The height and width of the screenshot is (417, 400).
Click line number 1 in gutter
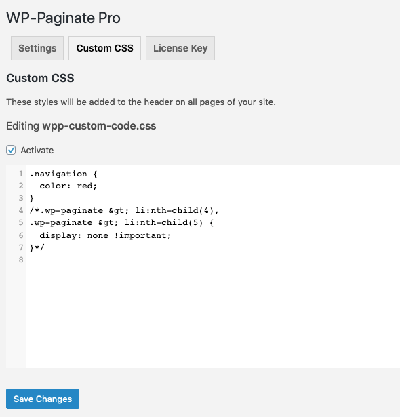21,174
